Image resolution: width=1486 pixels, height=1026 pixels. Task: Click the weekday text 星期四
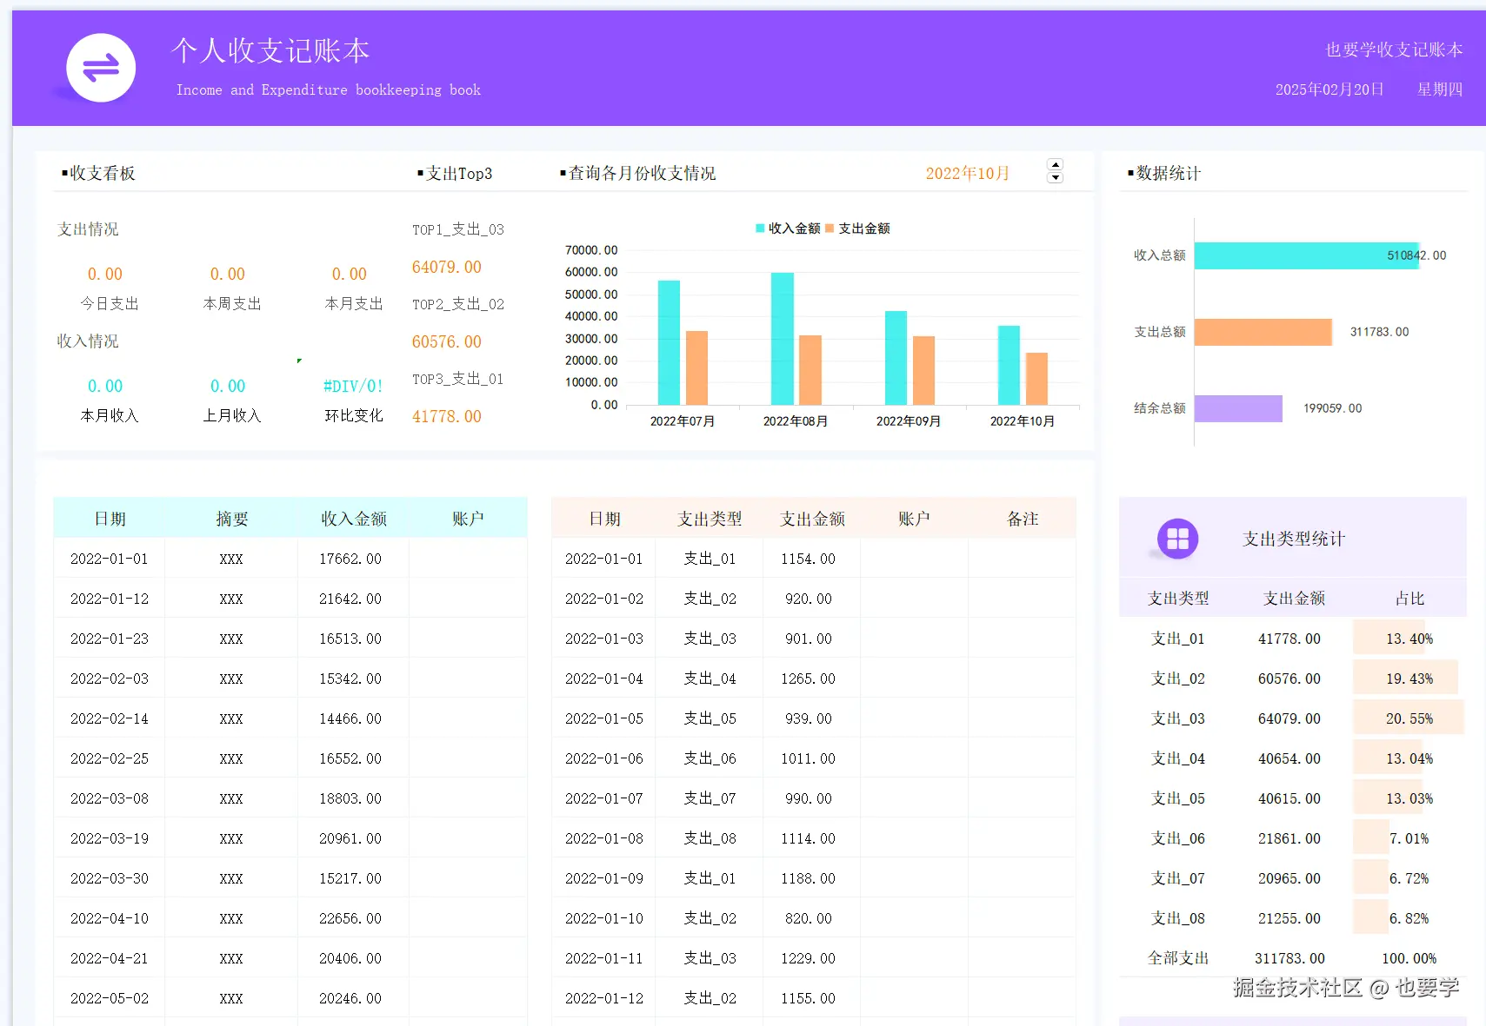coord(1440,89)
